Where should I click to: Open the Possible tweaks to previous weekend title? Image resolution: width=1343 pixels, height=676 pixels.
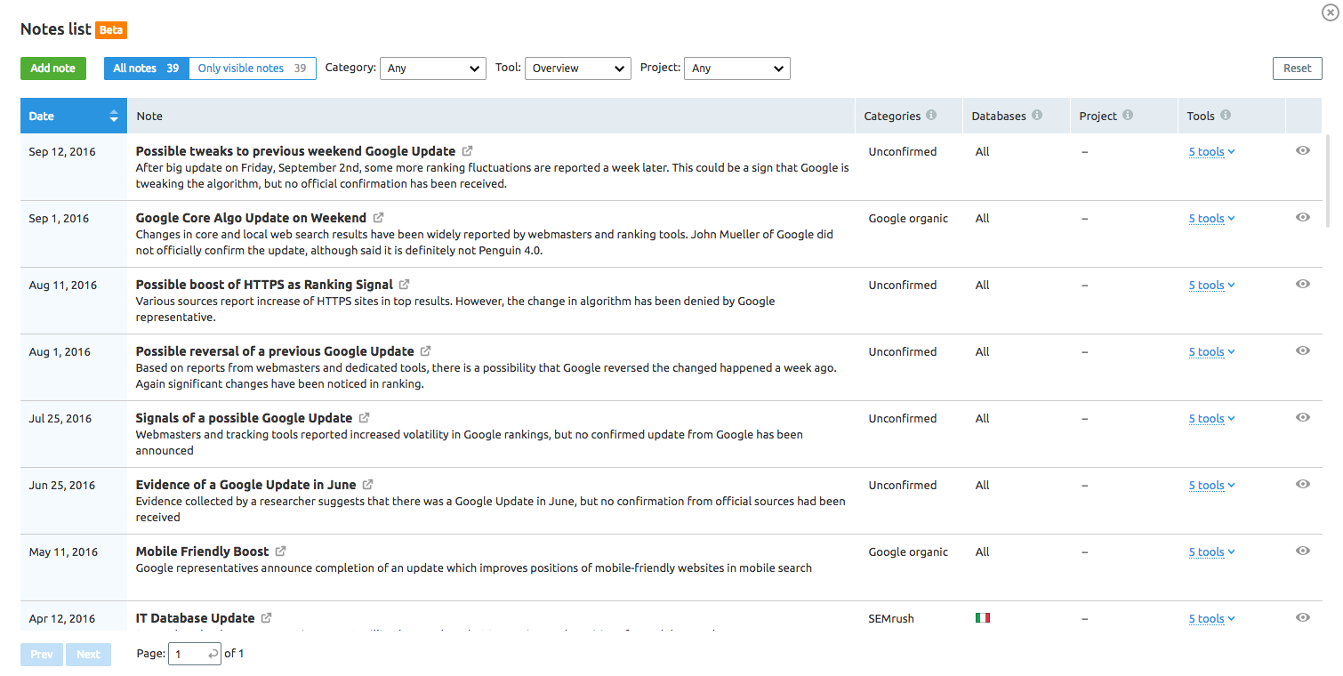295,151
